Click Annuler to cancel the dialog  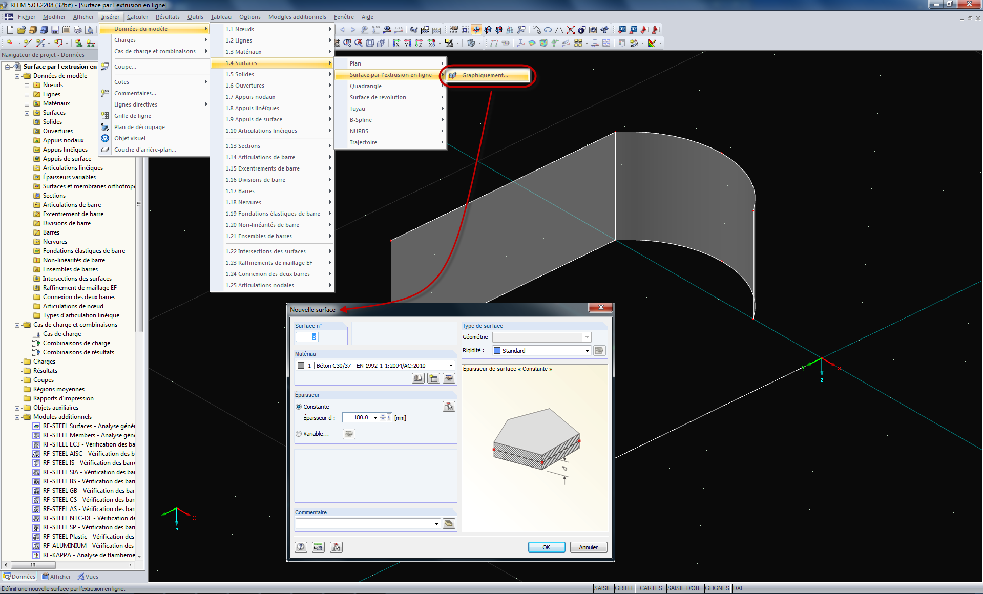point(588,547)
